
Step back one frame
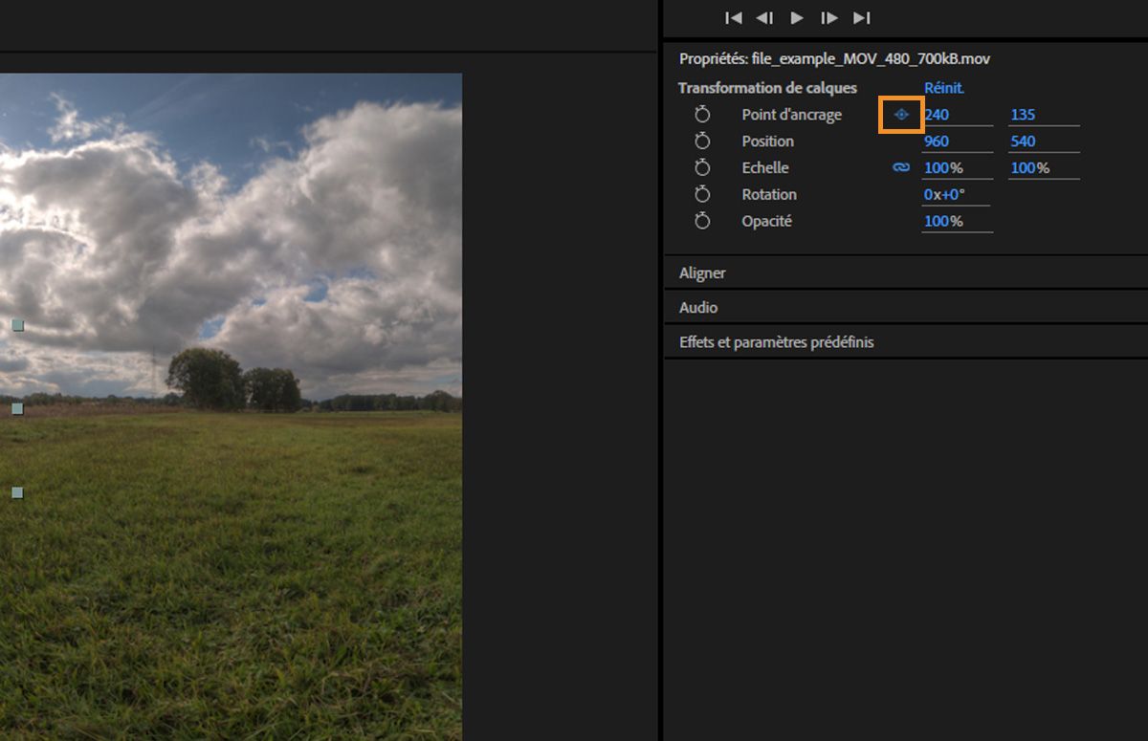tap(765, 17)
